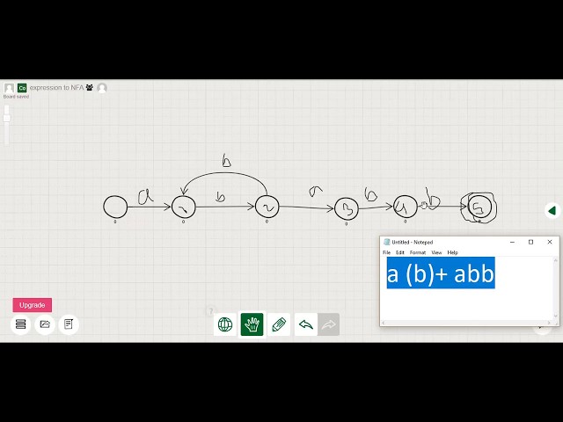Undo the last stroke
The image size is (563, 422).
coord(306,324)
